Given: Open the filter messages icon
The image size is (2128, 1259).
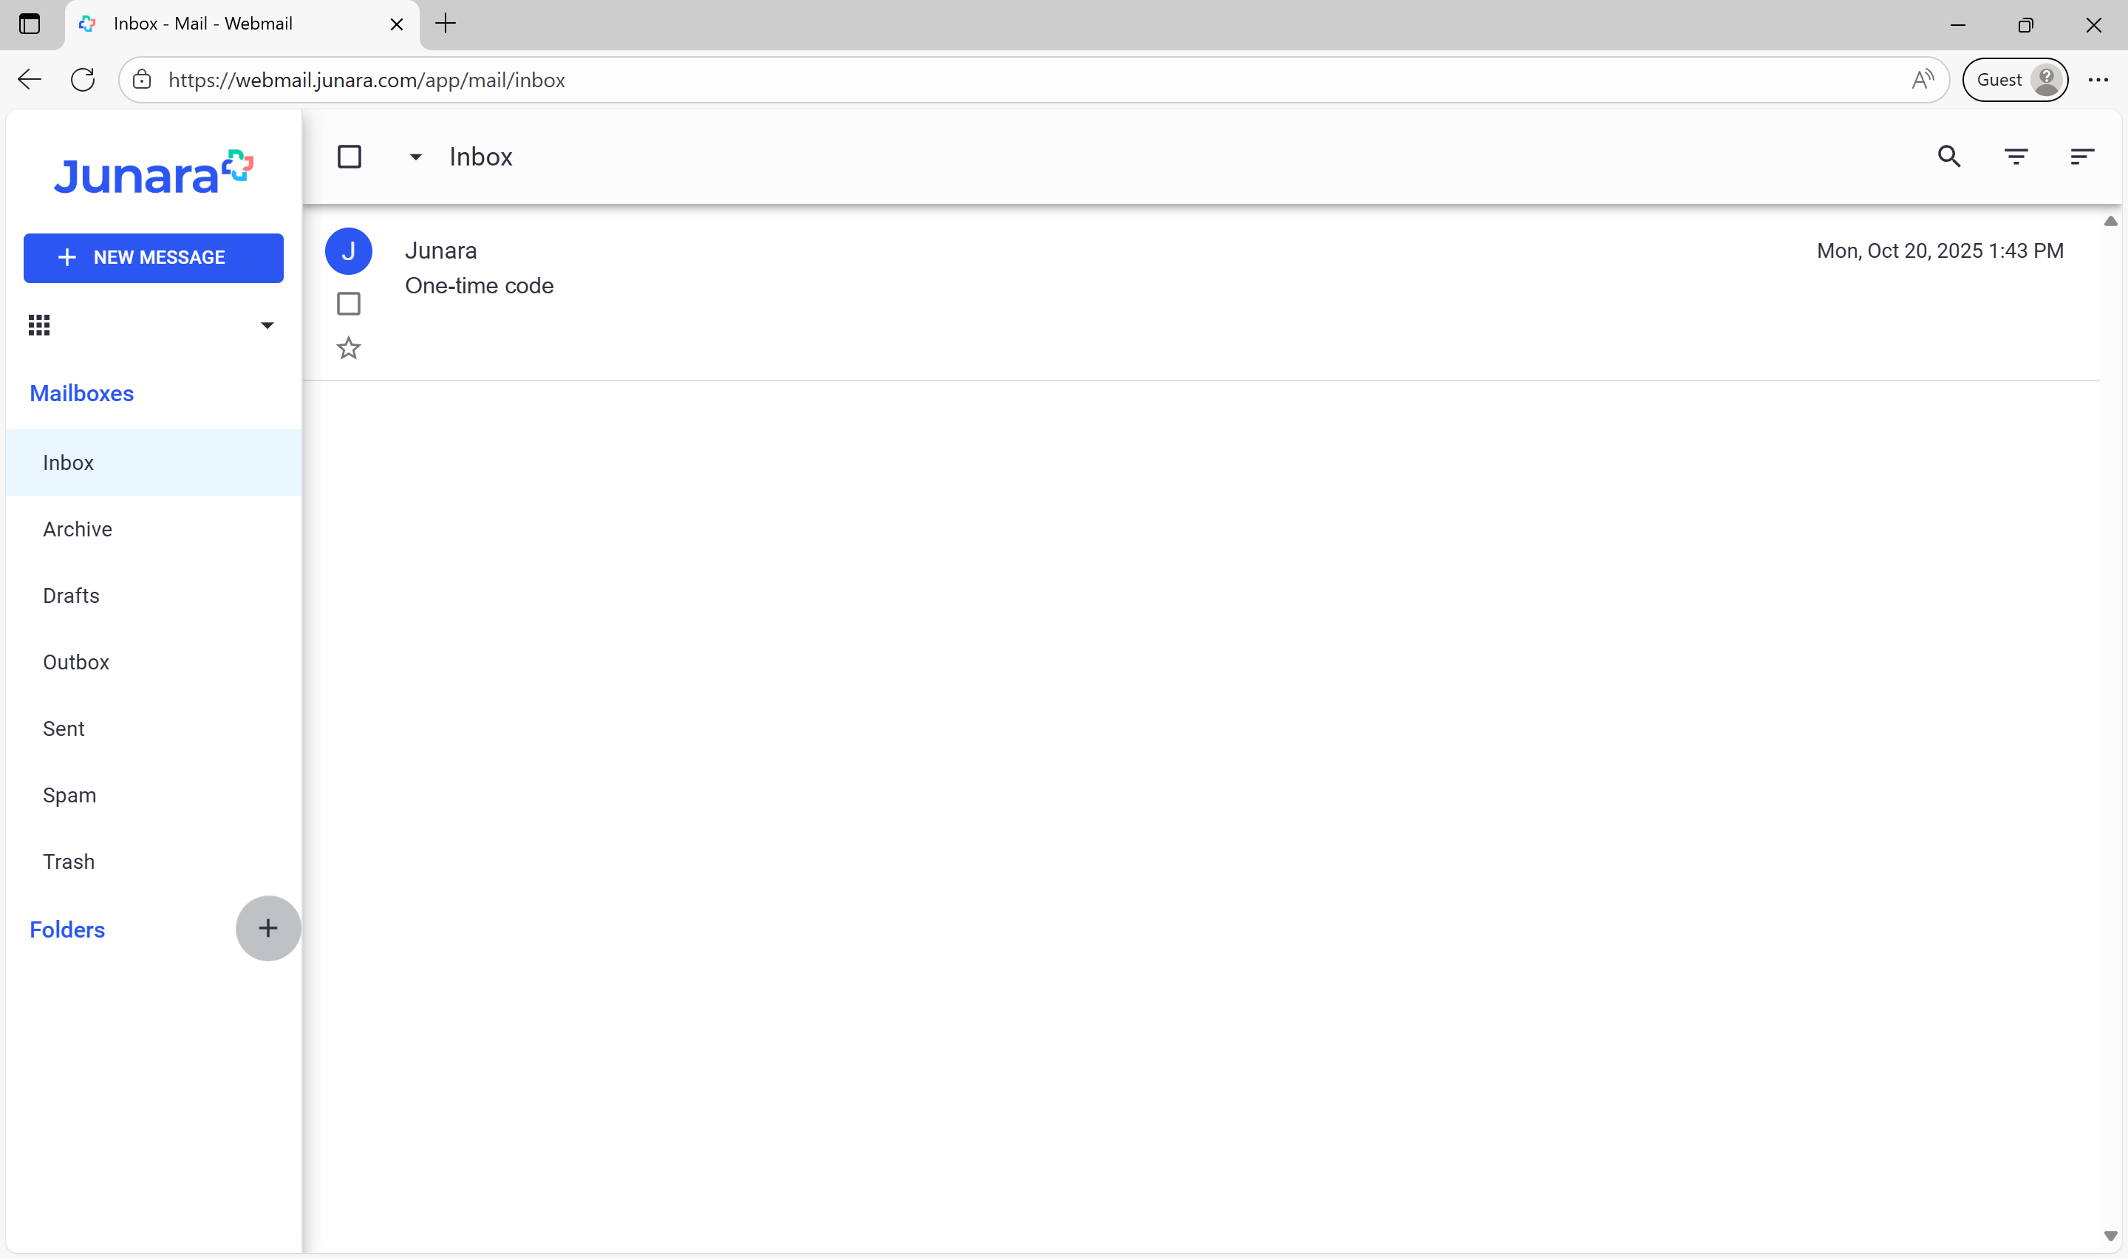Looking at the screenshot, I should pyautogui.click(x=2016, y=156).
